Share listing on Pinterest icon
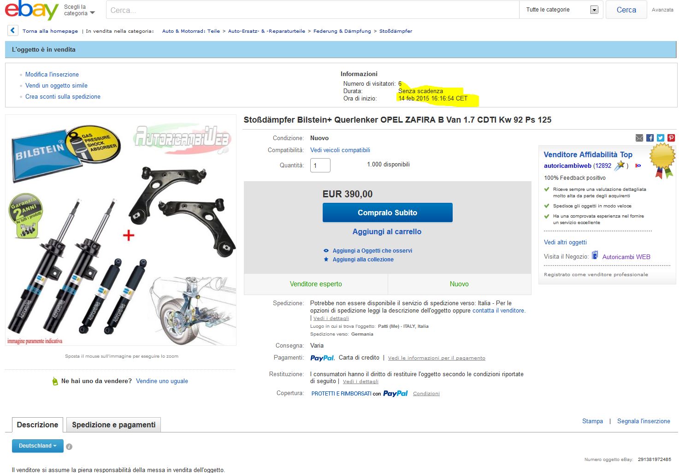Viewport: 685px width, 473px height. tap(671, 138)
